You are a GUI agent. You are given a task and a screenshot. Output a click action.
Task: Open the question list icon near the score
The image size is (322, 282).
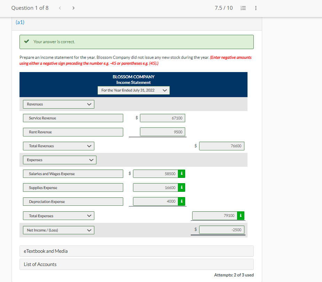click(x=243, y=7)
